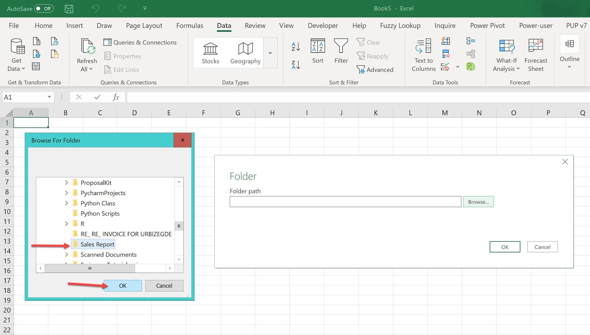Select the Python Class folder

pyautogui.click(x=97, y=203)
